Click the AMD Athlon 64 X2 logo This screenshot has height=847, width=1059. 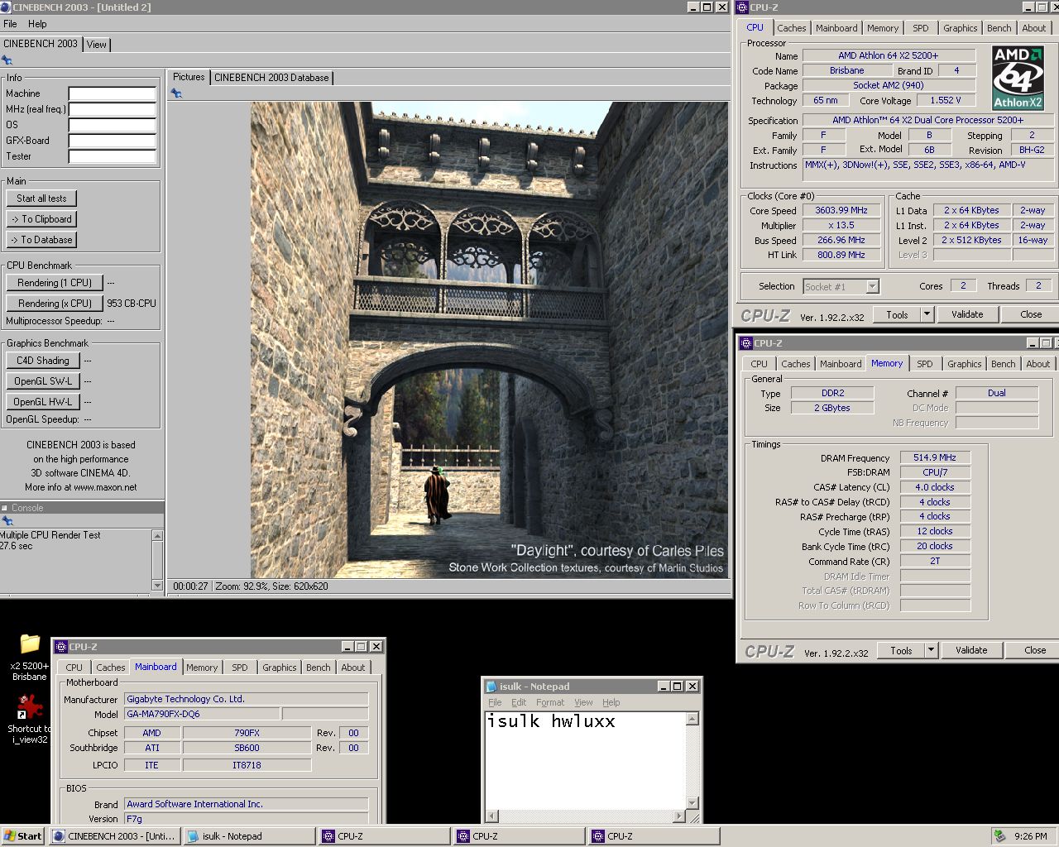(x=1018, y=79)
